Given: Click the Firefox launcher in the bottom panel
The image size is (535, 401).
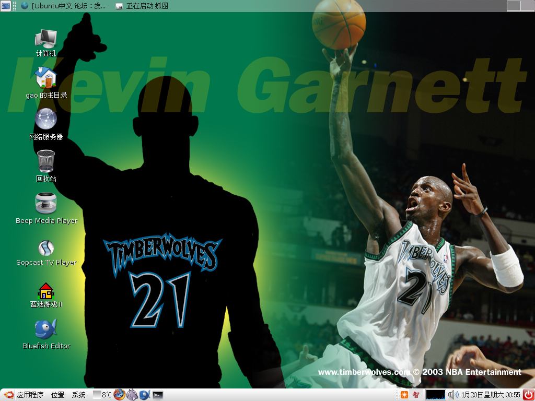Looking at the screenshot, I should point(119,395).
